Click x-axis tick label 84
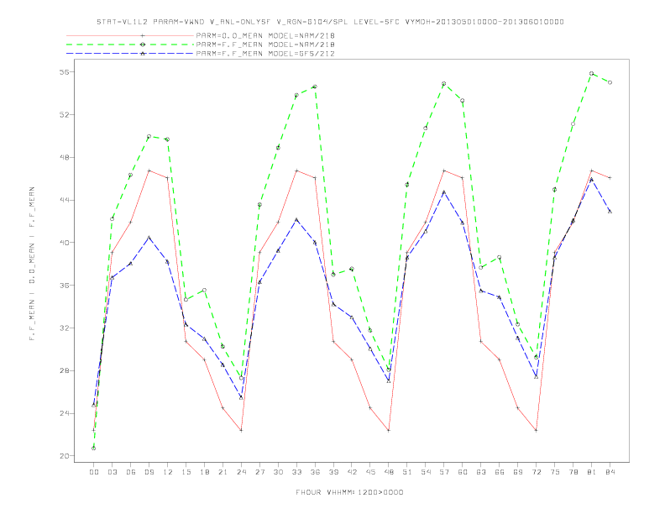Screen dimensions: 665x514 point(610,472)
